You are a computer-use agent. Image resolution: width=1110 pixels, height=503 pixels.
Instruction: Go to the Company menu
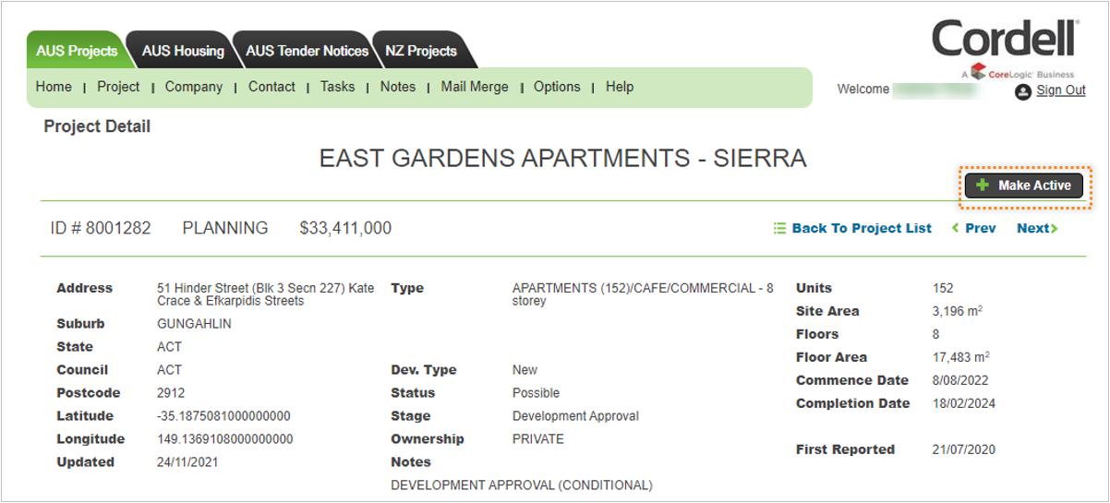[x=194, y=87]
